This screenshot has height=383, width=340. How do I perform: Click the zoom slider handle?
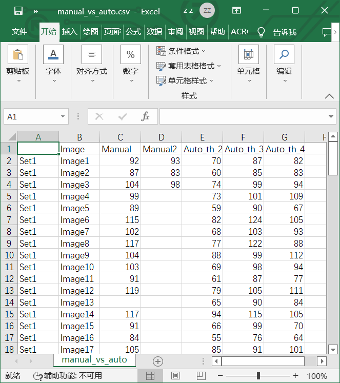pyautogui.click(x=258, y=376)
